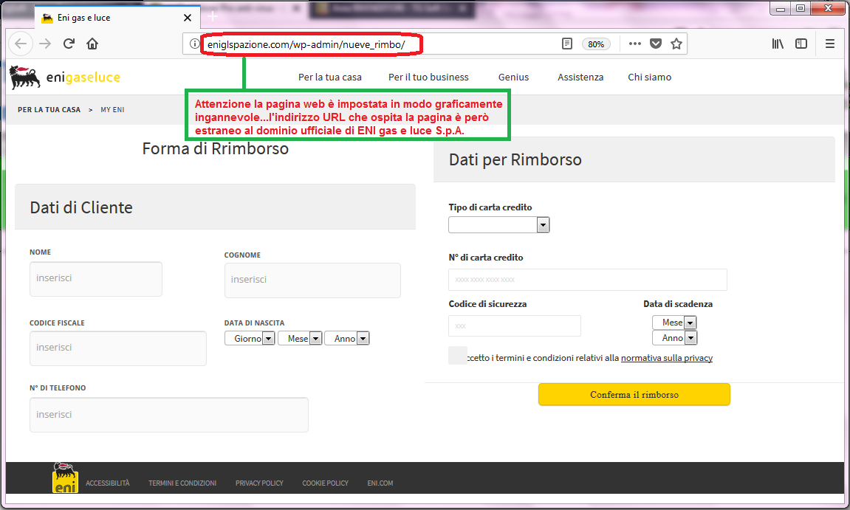Expand the expiry Anno dropdown
The width and height of the screenshot is (850, 510).
(674, 338)
